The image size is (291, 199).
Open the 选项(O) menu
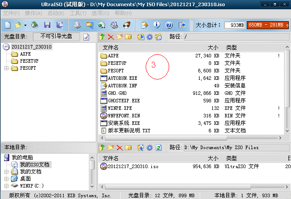coord(100,13)
